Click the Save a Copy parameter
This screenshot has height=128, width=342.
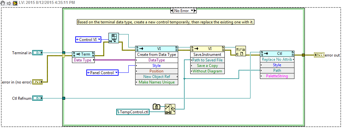[207, 66]
